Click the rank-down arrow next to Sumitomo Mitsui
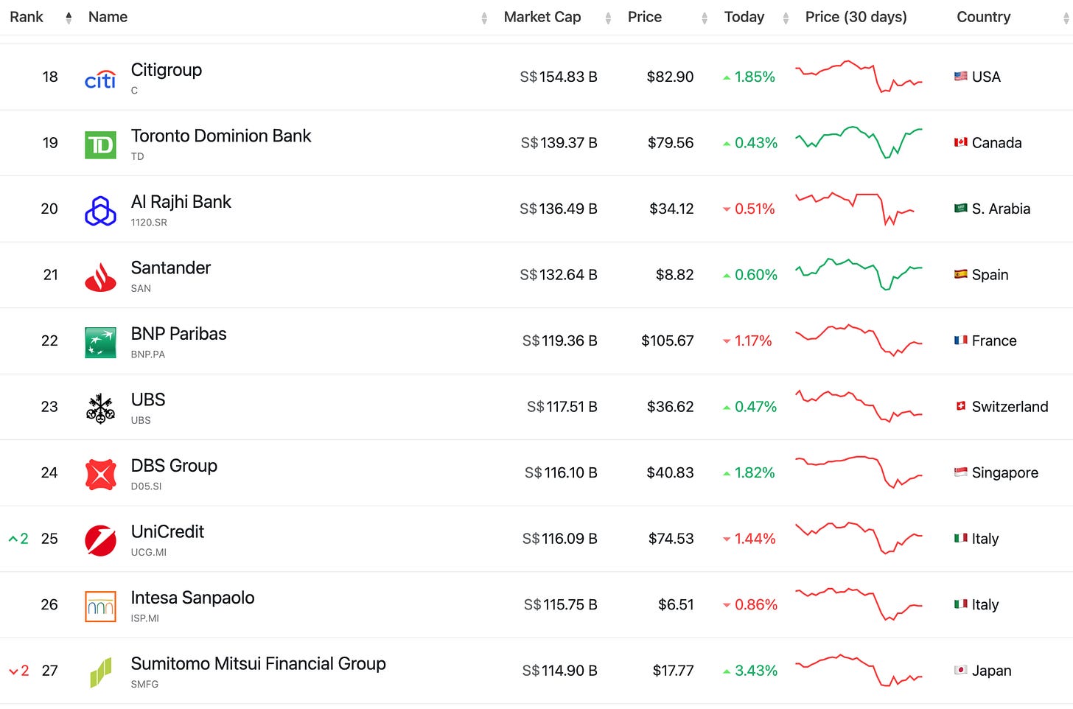Viewport: 1073px width, 709px height. coord(13,671)
